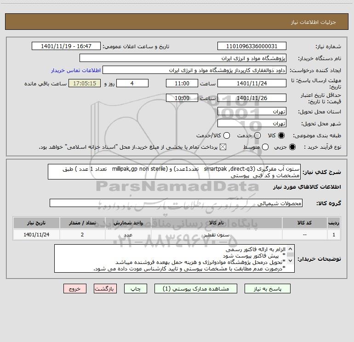Click the پاسخ به نیاز button
354x342 pixels.
268,289
